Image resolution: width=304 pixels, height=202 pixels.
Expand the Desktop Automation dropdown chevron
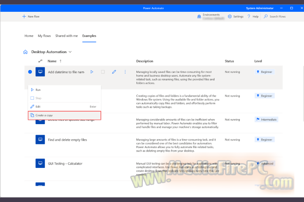(x=70, y=52)
